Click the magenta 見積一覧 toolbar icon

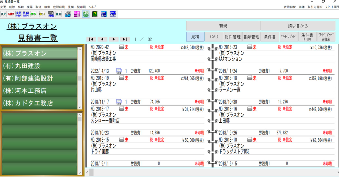point(77,14)
